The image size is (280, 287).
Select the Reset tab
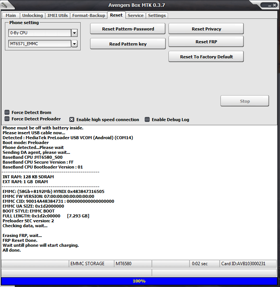tap(116, 15)
